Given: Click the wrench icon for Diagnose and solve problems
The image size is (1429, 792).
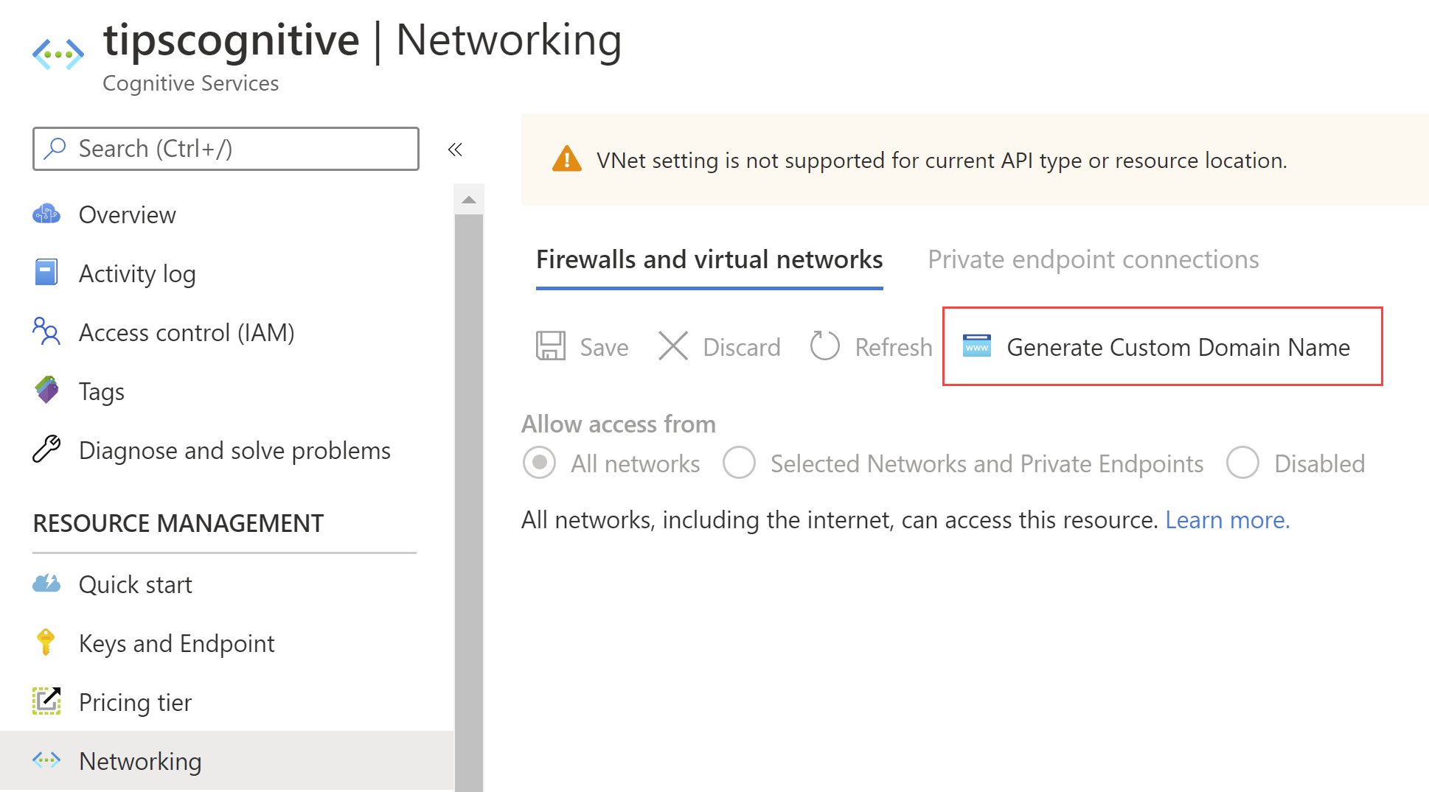Looking at the screenshot, I should click(46, 449).
